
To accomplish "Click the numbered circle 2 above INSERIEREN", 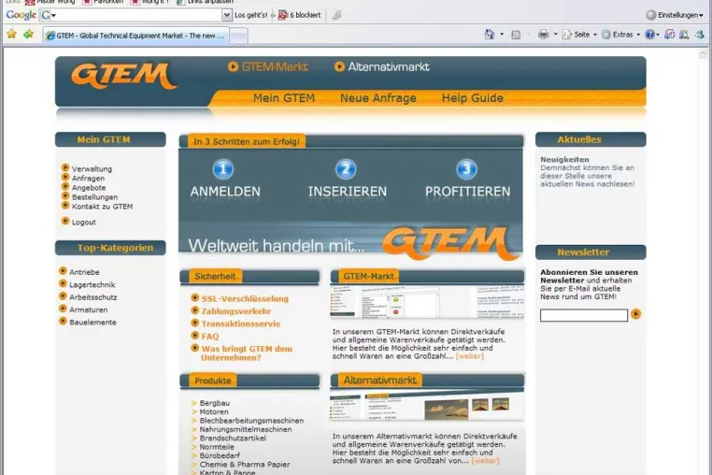I will 346,169.
